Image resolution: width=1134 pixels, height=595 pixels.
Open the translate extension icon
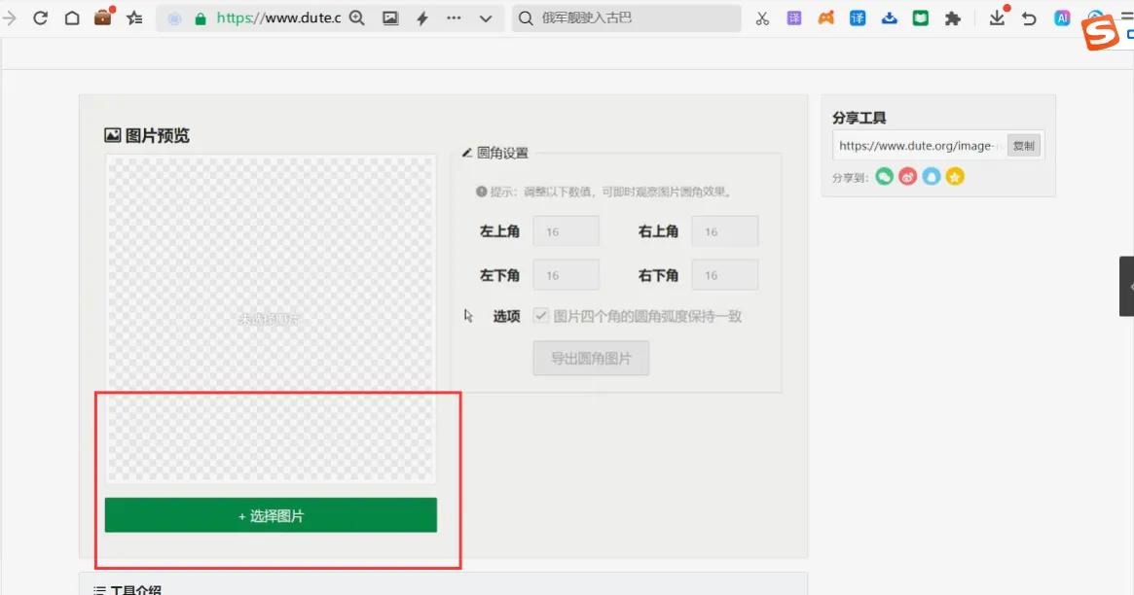858,17
